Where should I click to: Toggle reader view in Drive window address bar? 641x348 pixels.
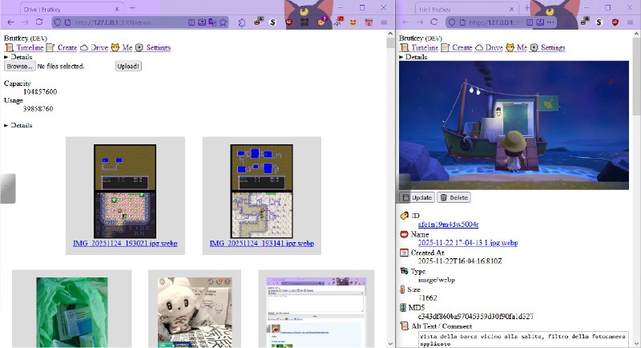(x=191, y=22)
